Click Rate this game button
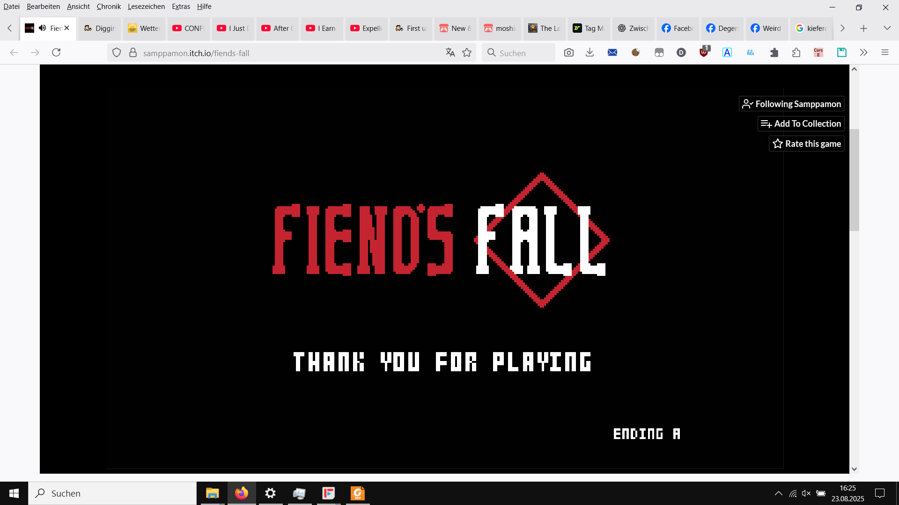The image size is (899, 505). [x=806, y=144]
